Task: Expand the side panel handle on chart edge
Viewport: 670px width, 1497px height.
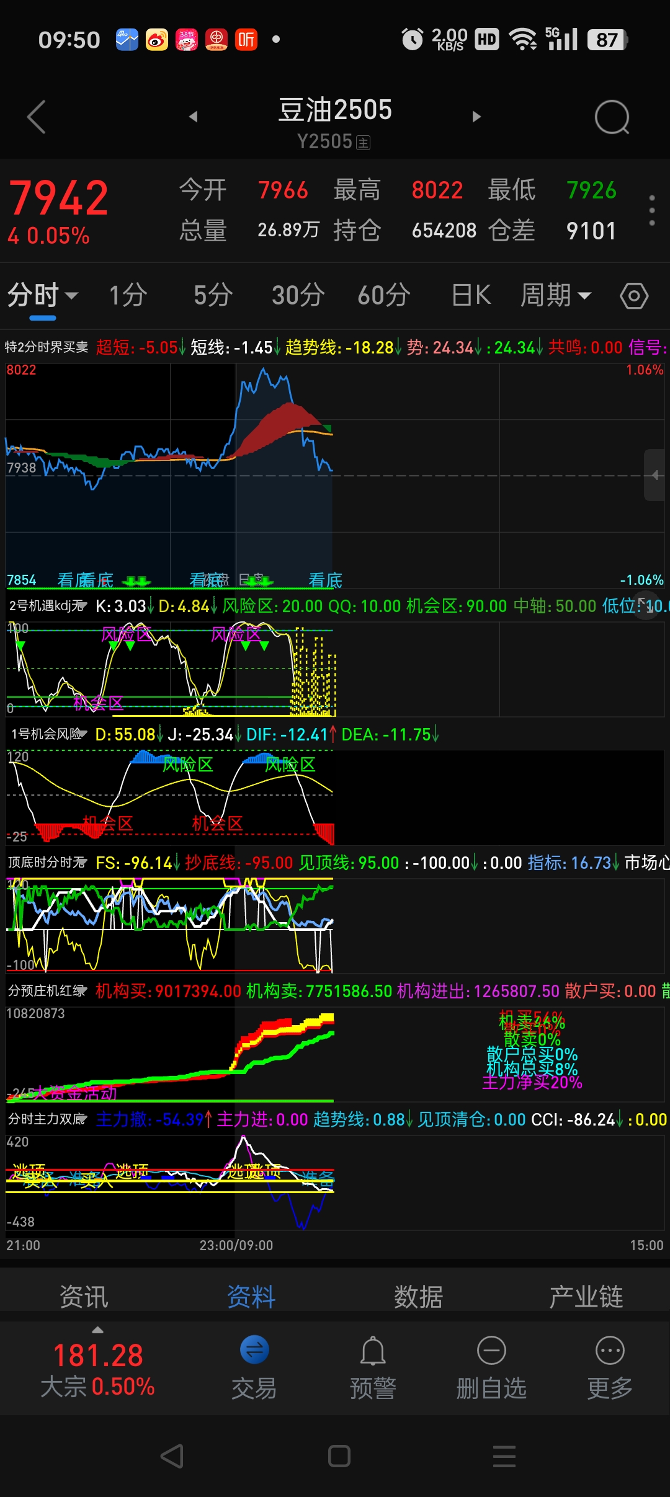Action: [655, 475]
